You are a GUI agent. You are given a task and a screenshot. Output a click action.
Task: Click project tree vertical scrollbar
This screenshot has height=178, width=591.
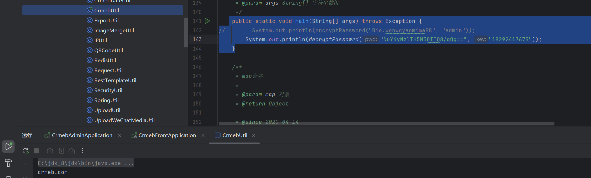[186, 32]
